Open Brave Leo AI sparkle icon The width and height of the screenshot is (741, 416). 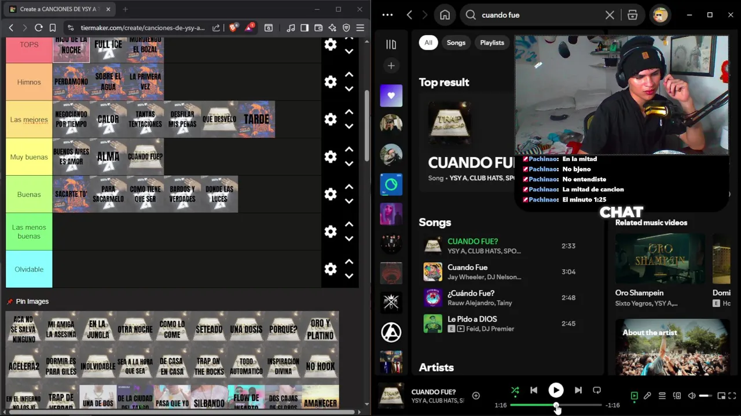[332, 28]
